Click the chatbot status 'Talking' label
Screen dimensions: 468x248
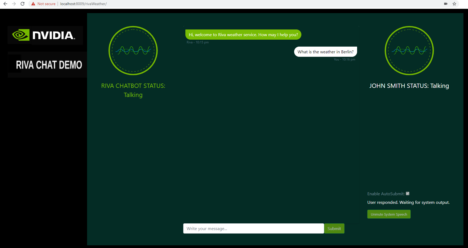click(133, 95)
